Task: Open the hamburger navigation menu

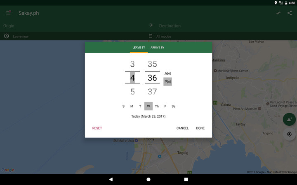Action: tap(8, 13)
